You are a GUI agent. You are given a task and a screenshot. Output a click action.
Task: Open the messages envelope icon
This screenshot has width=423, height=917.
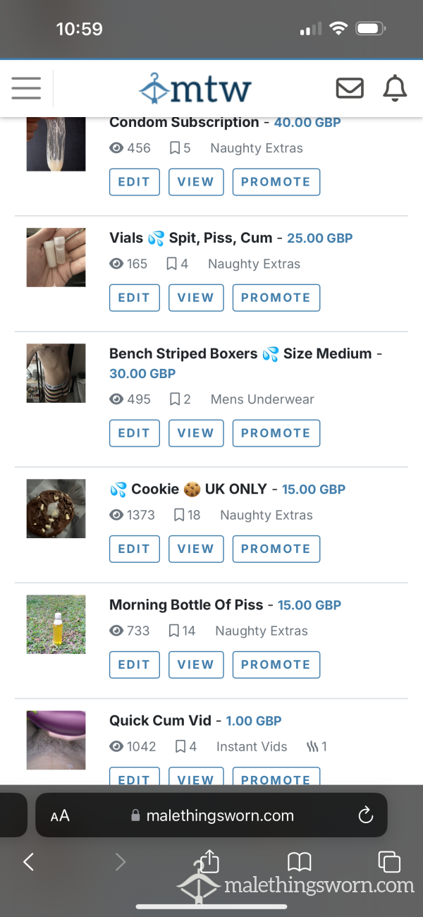click(350, 88)
